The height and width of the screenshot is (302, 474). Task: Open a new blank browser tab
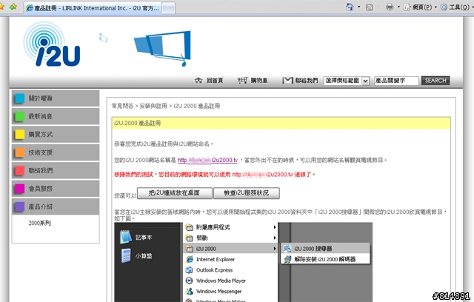pyautogui.click(x=168, y=8)
